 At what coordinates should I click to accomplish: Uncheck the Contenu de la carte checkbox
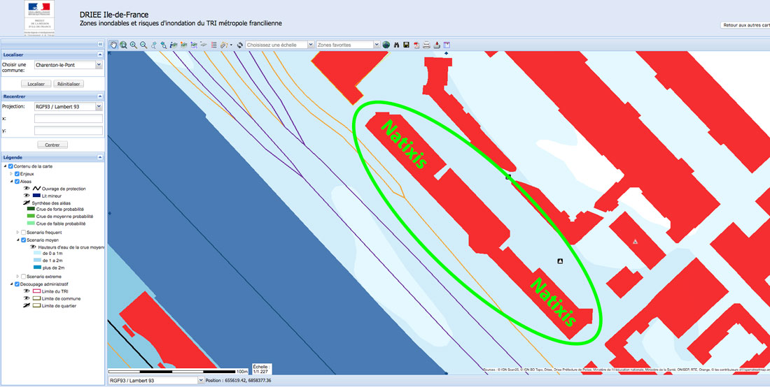(x=10, y=166)
